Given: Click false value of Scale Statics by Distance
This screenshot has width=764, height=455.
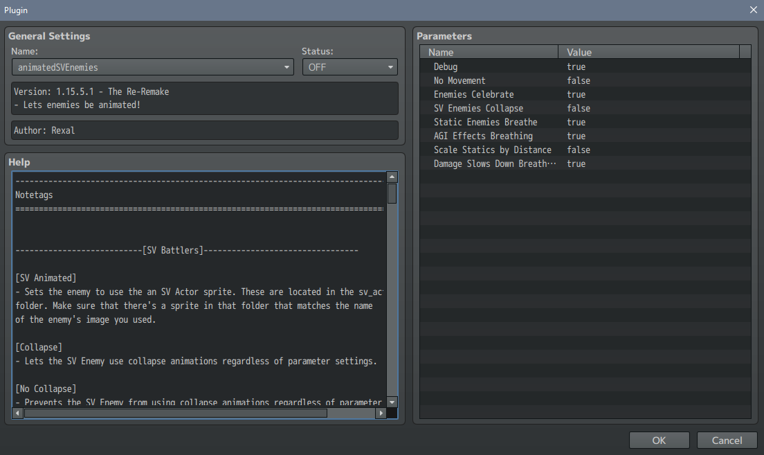Looking at the screenshot, I should [x=579, y=150].
